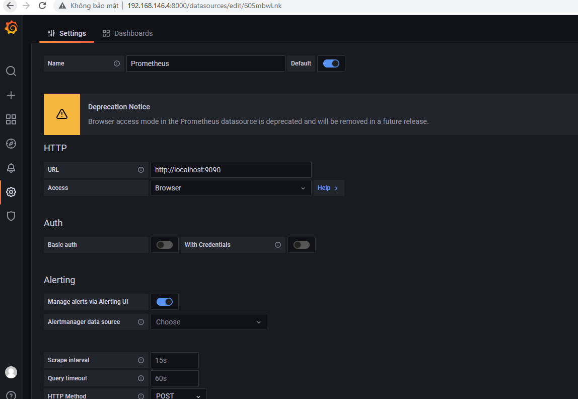Click the Query timeout 60s field

175,378
